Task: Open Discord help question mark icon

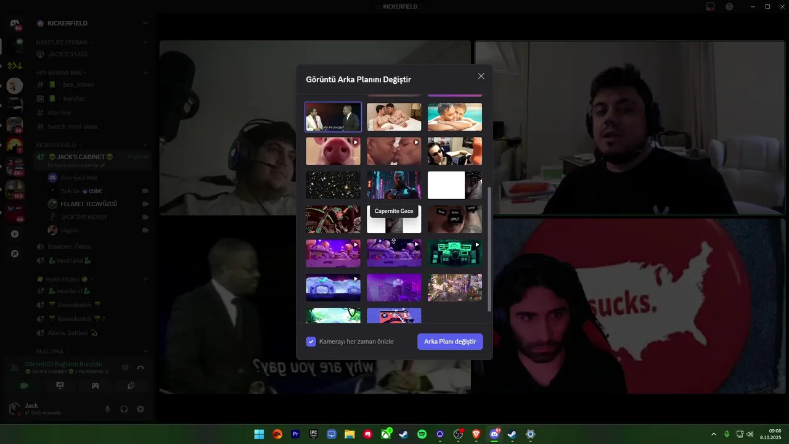Action: click(729, 7)
